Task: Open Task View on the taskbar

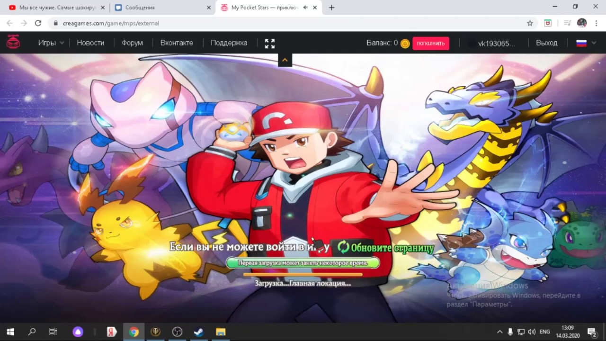Action: coord(53,332)
